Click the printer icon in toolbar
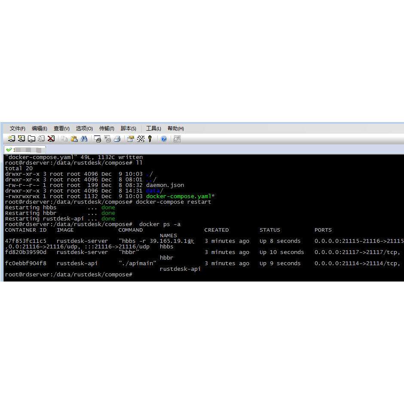Screen dimensions: 404x404 tap(117, 139)
